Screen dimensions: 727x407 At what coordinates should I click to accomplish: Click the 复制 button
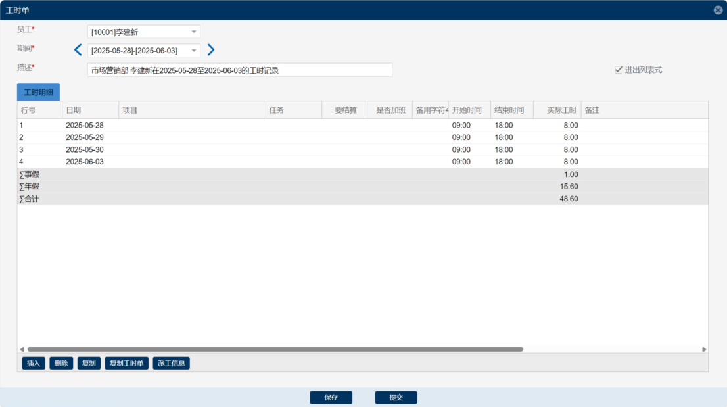(x=89, y=363)
